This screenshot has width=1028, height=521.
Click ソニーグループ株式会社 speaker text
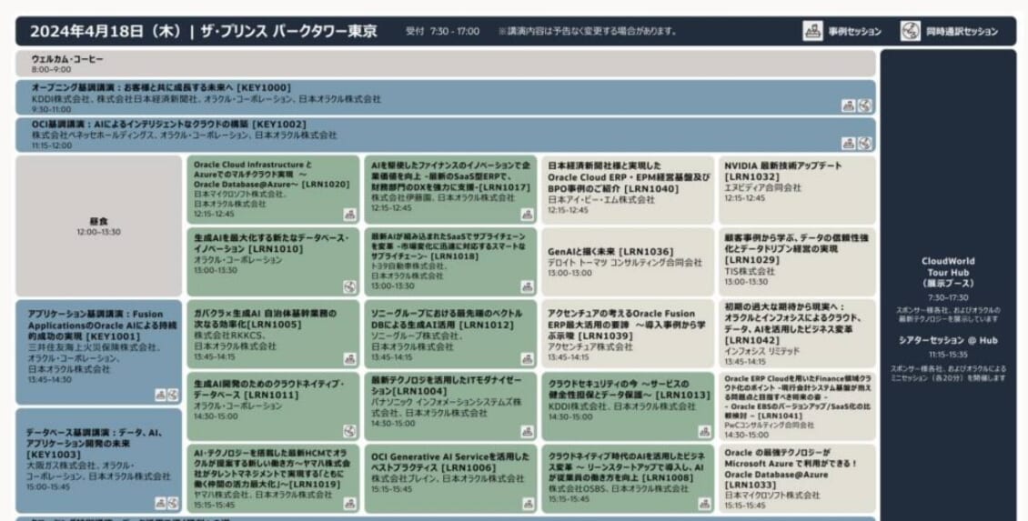(x=416, y=336)
